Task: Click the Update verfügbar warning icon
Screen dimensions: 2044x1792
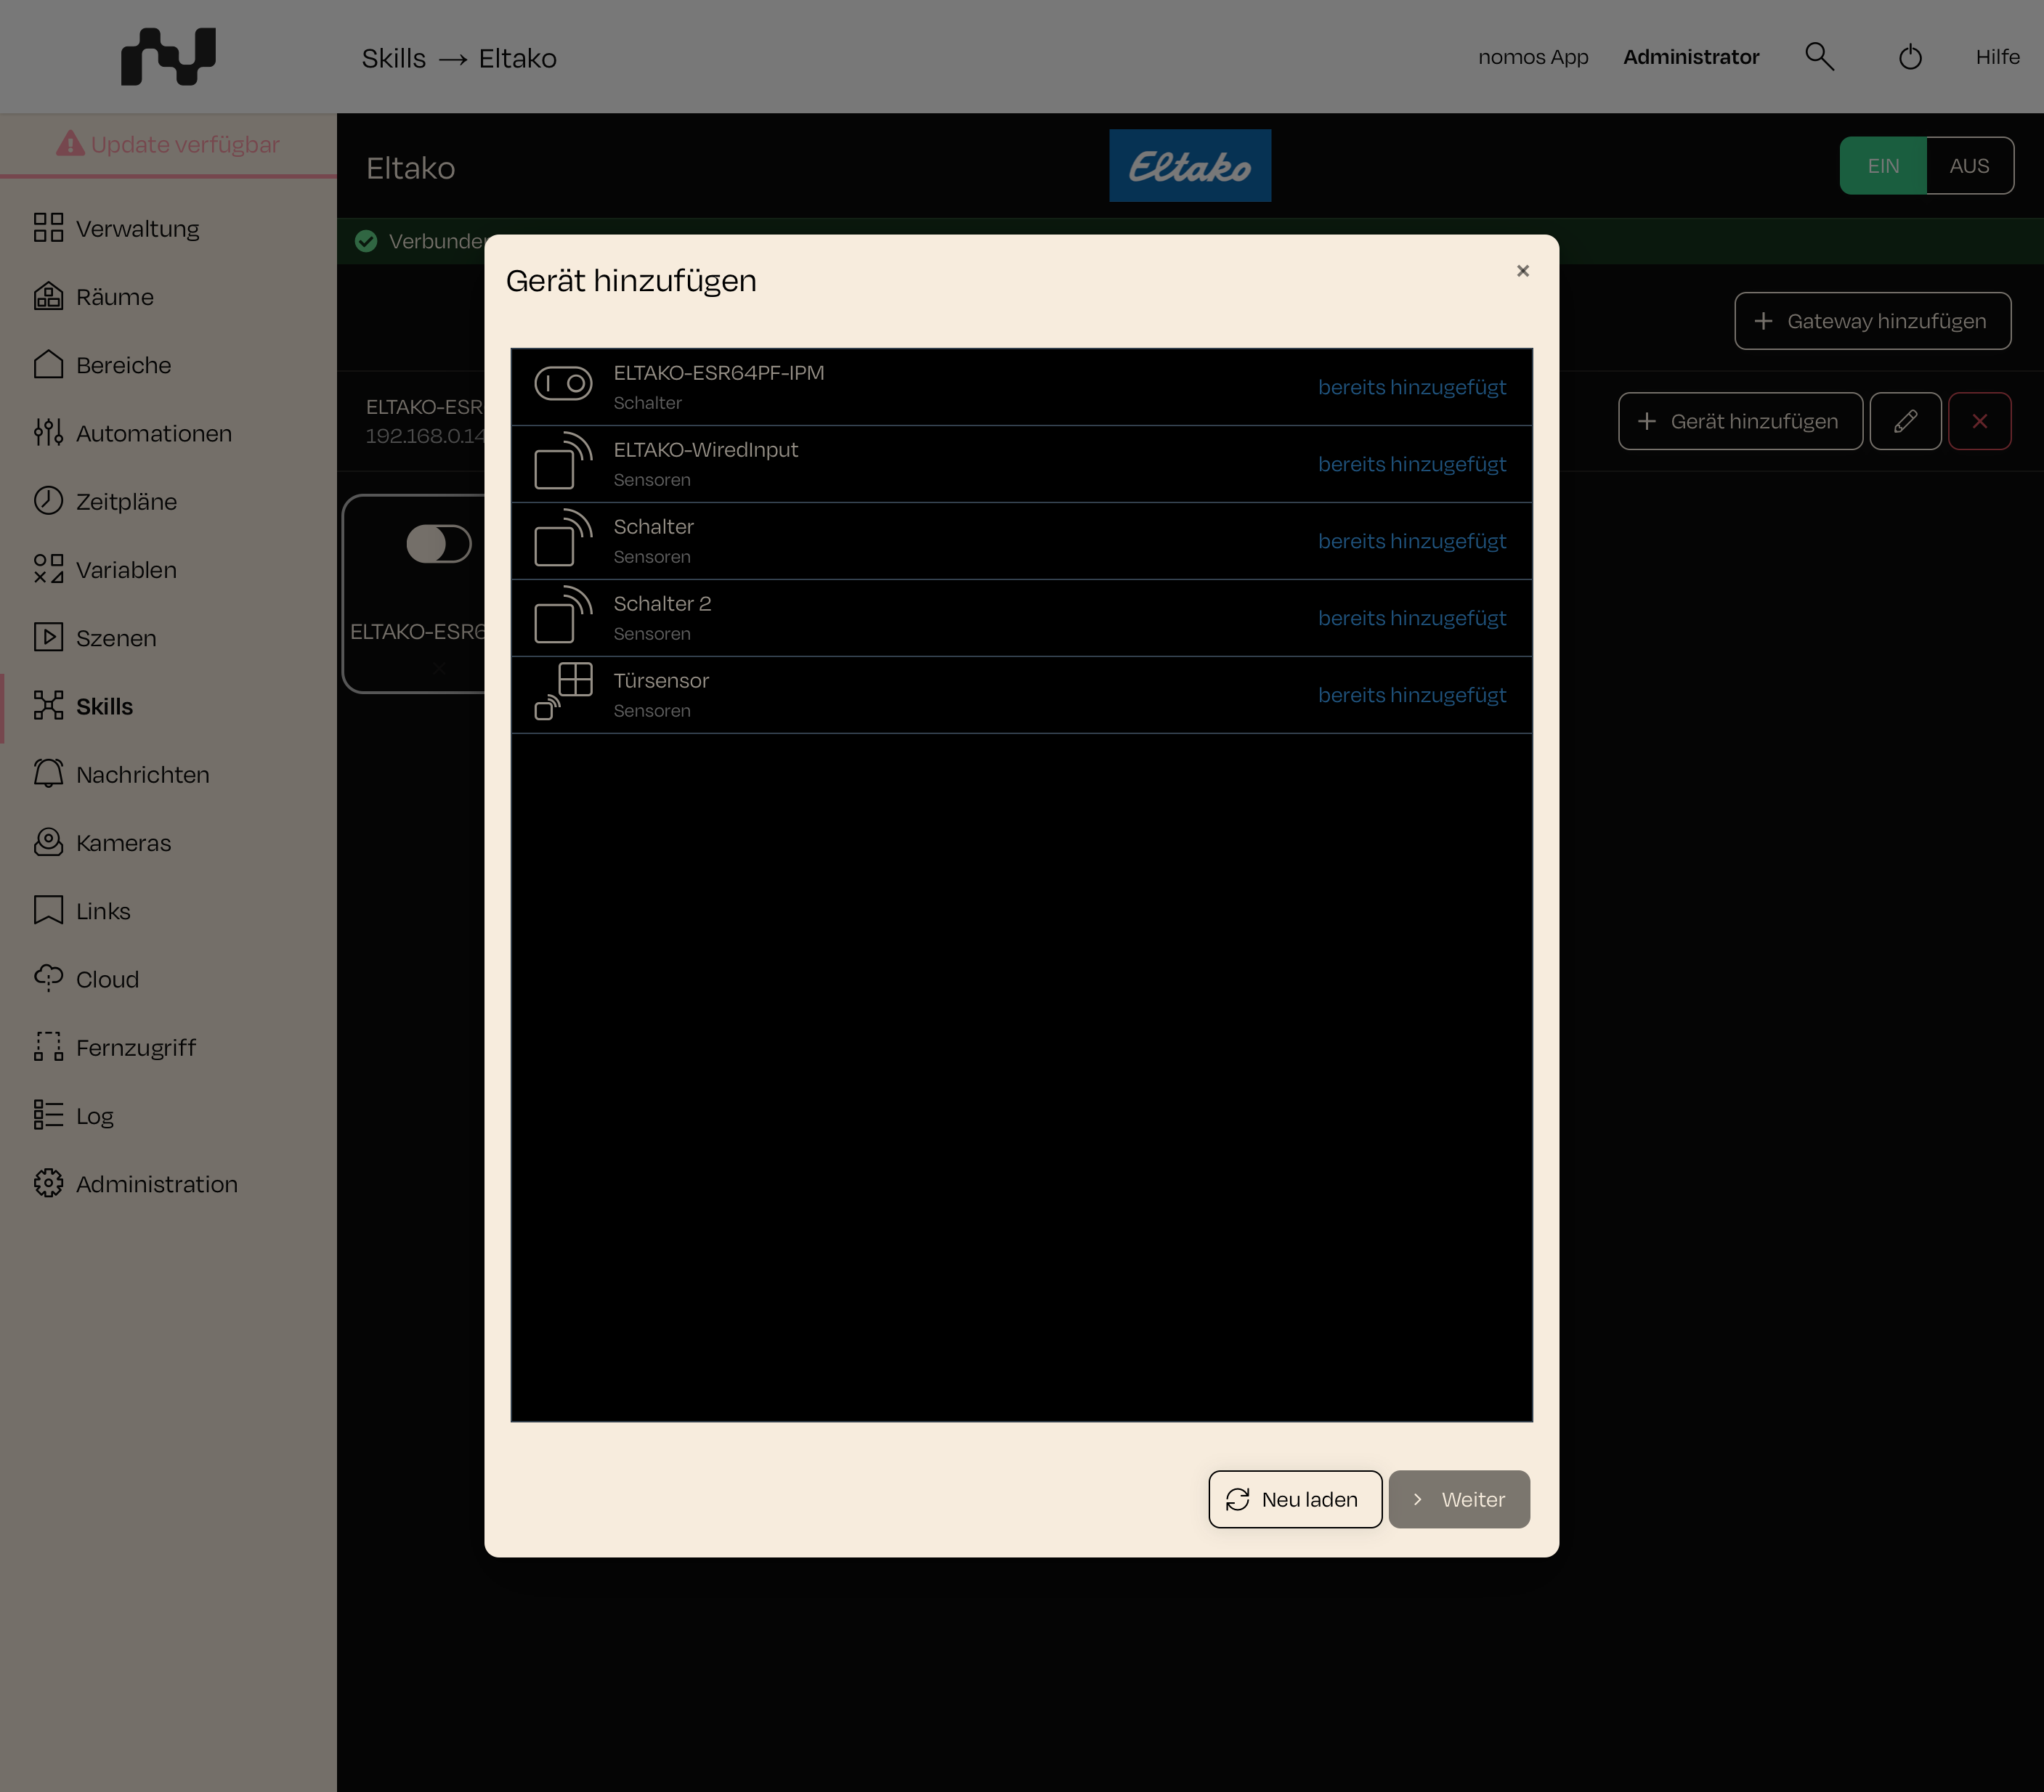Action: [70, 144]
